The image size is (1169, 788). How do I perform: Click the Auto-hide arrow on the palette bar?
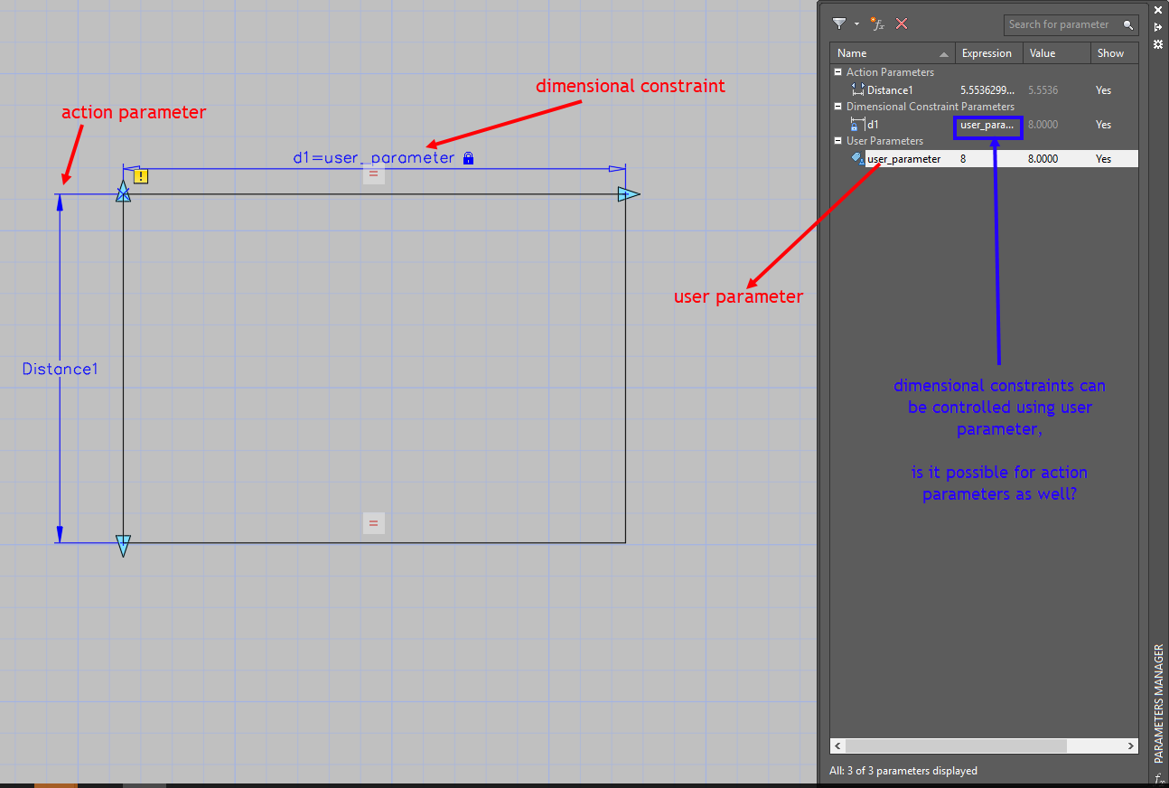pos(1157,26)
